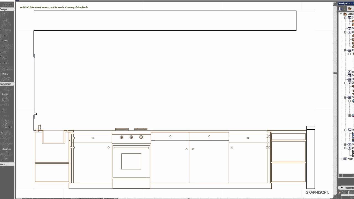
Task: Select the Object tool
Action: pos(7,79)
